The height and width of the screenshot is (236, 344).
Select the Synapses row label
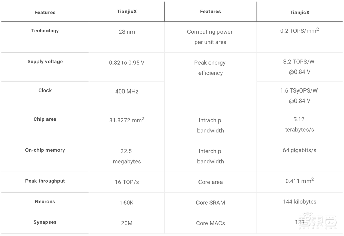(x=45, y=222)
